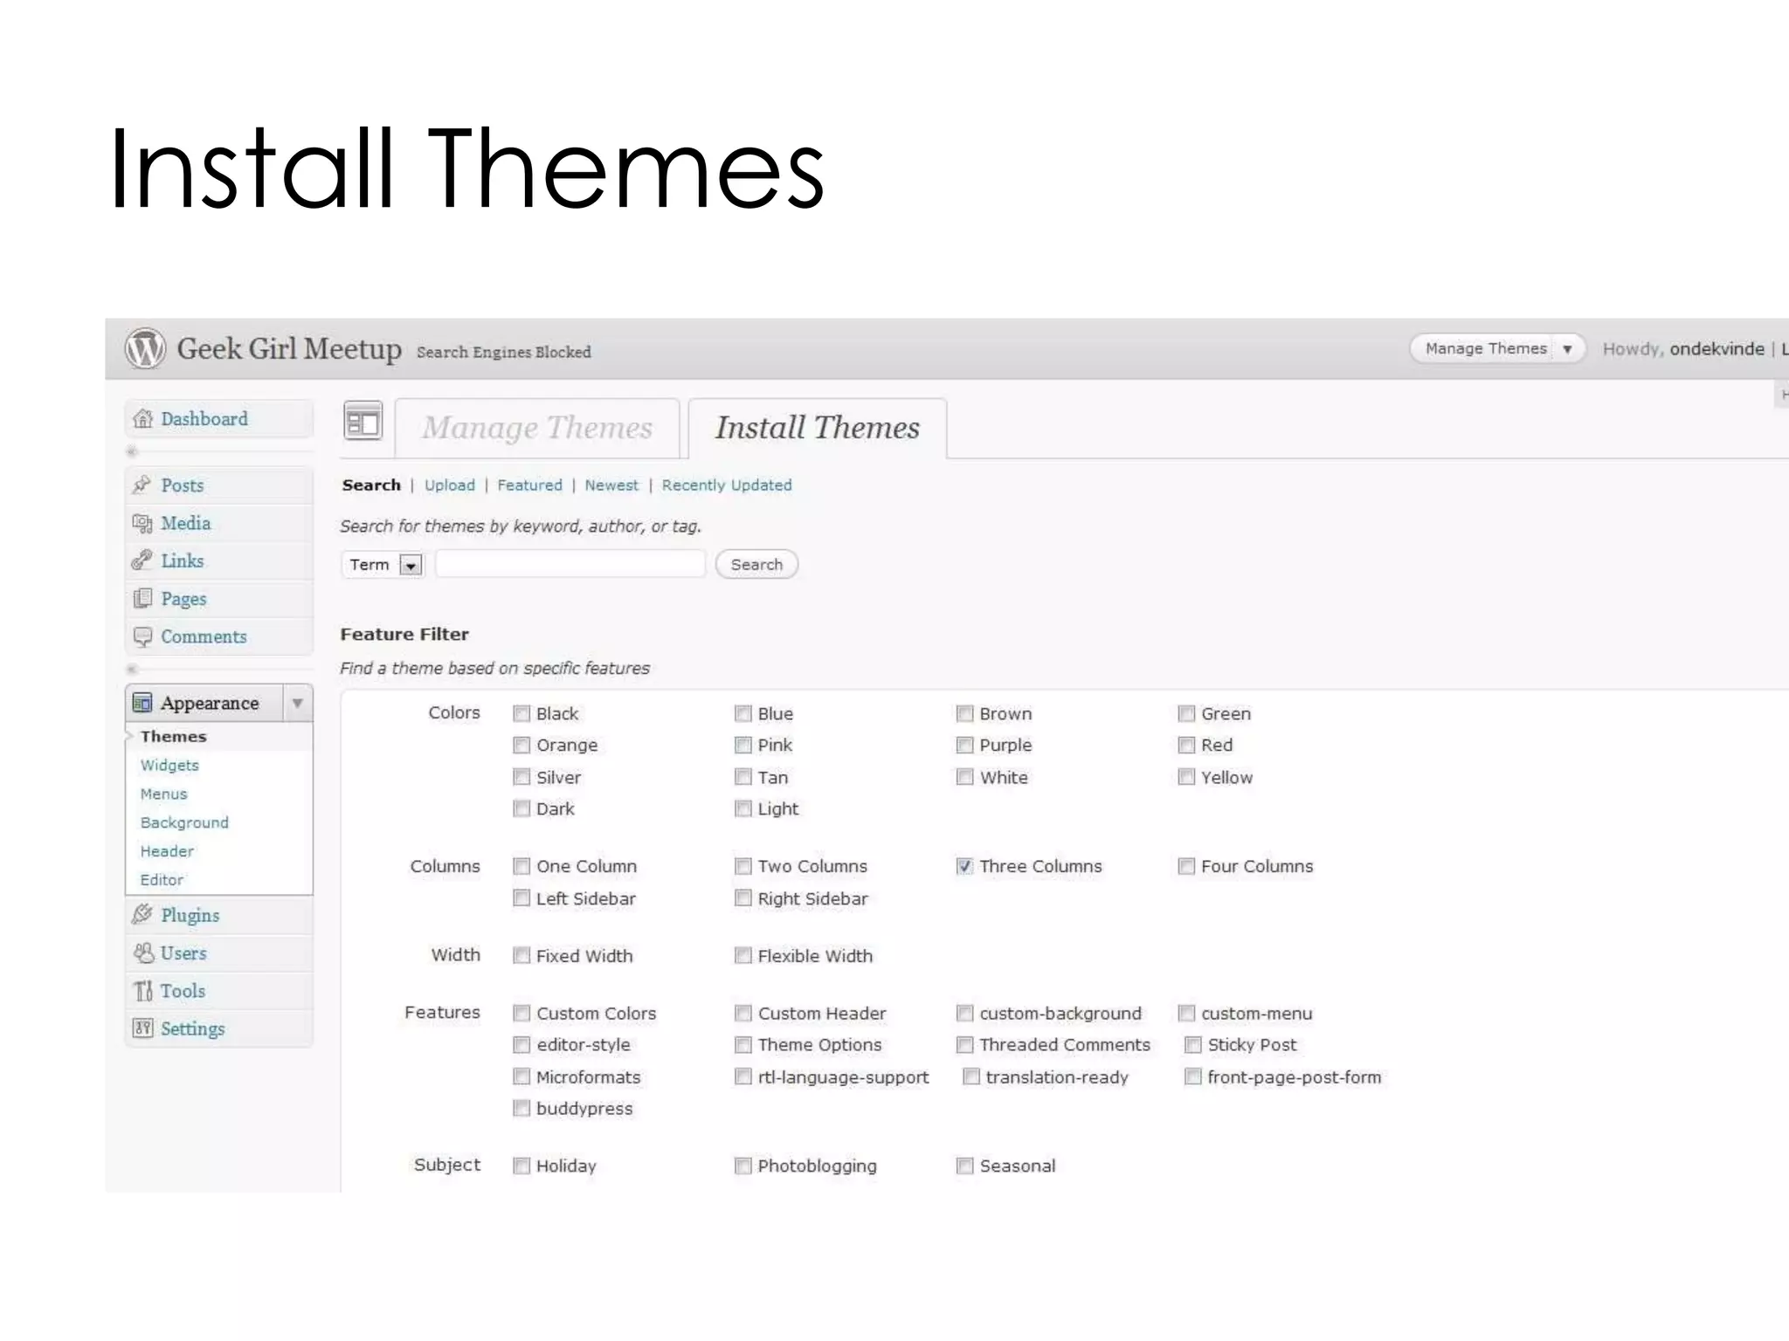
Task: Click the Links chain icon
Action: (142, 560)
